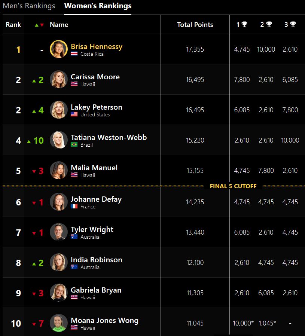305x336 pixels.
Task: Click the trophy icon for event 3
Action: tap(293, 24)
